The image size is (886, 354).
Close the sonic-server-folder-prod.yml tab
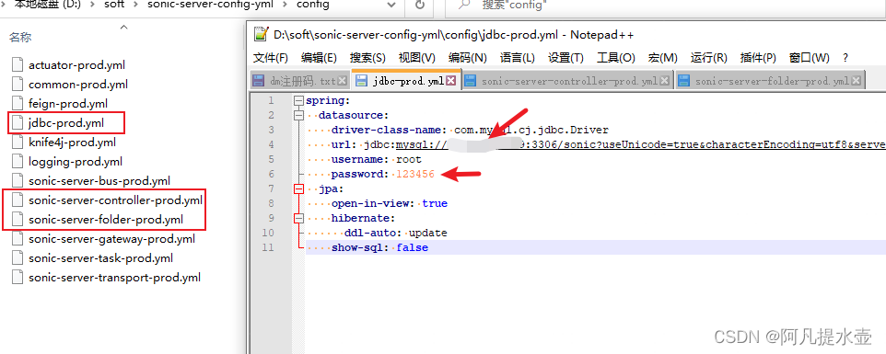(x=856, y=81)
